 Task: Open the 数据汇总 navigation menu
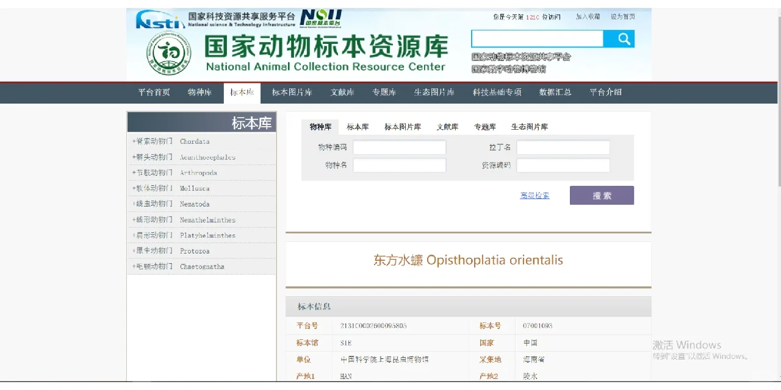[555, 92]
